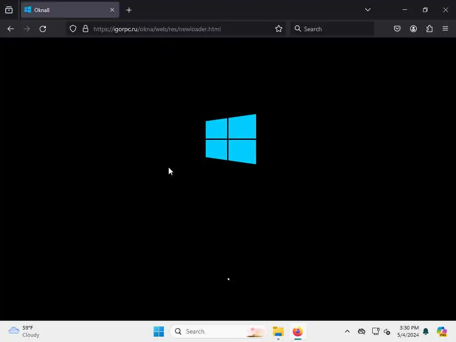Open the weather widget showing 59°F Cloudy
Screen dimensions: 456x342
coord(24,331)
